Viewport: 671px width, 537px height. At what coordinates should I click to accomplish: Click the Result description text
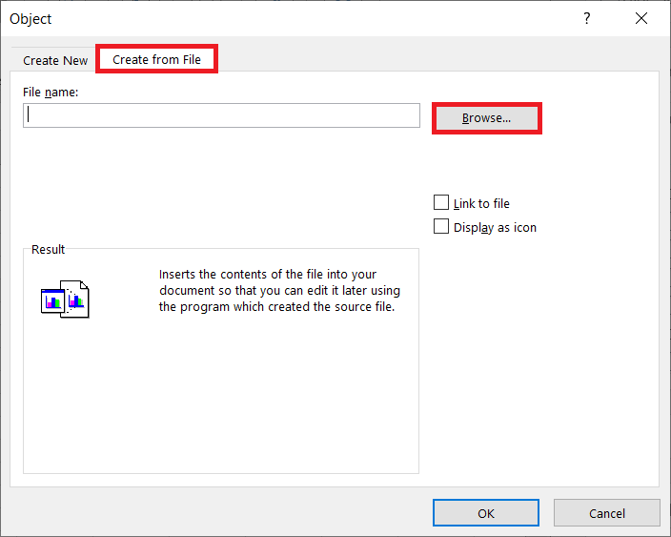(279, 290)
